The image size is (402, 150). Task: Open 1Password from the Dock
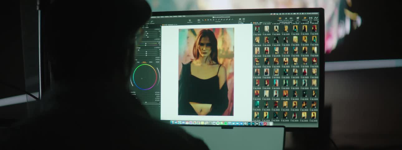click(261, 123)
